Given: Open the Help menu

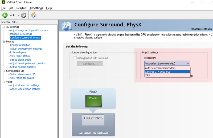Looking at the screenshot, I should 49,8.
